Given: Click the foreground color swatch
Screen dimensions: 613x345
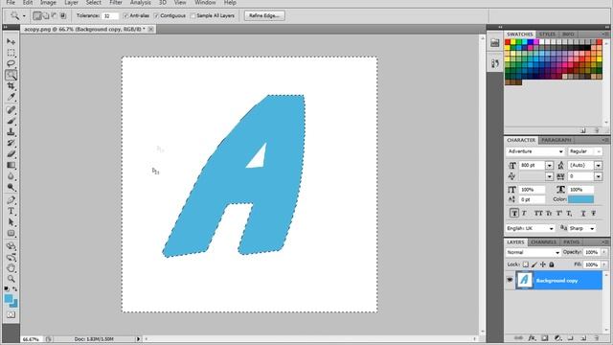Looking at the screenshot, I should (x=9, y=299).
